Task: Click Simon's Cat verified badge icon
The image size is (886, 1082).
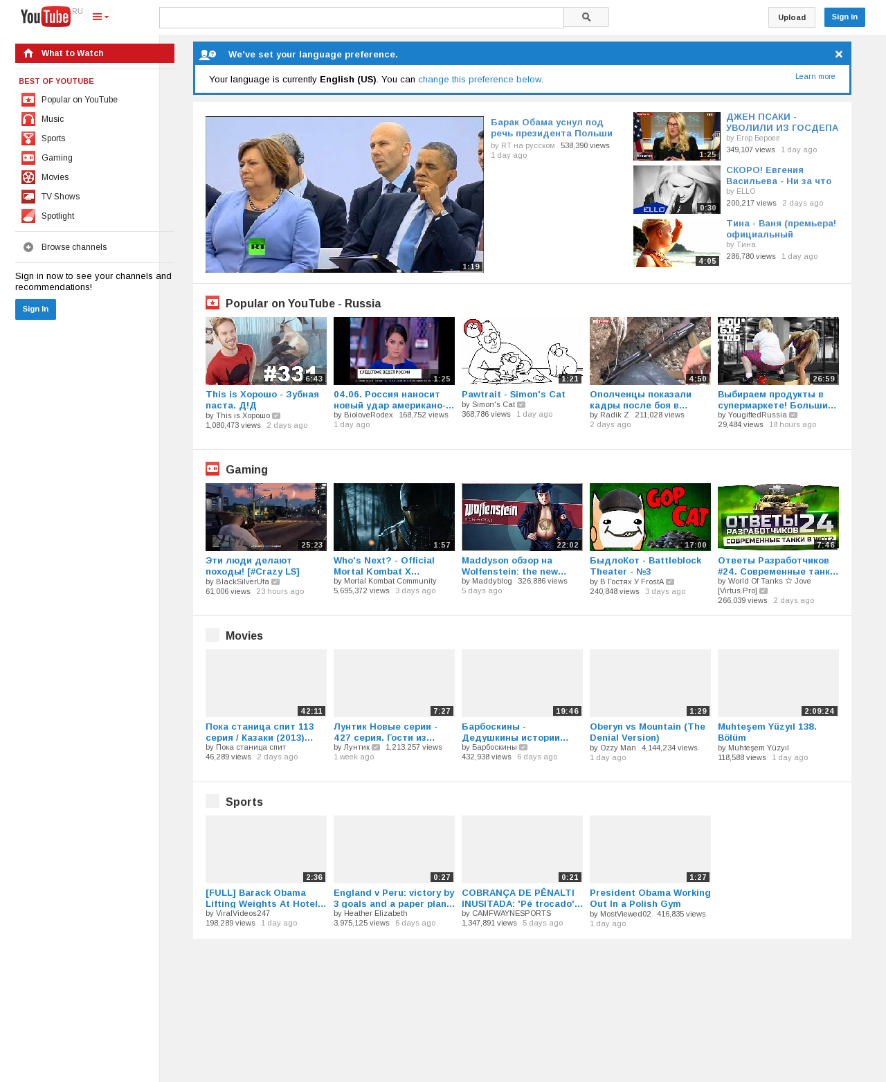Action: click(521, 405)
